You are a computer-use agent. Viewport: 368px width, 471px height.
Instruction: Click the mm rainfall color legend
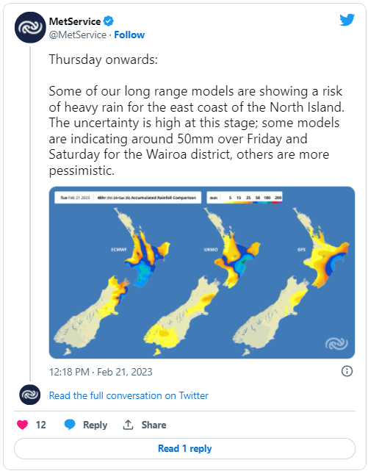[245, 198]
